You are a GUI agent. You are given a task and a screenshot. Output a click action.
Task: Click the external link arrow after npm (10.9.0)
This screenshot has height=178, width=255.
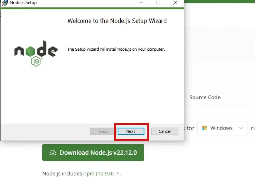[x=117, y=174]
